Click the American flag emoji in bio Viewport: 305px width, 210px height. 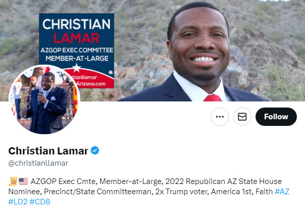pos(23,181)
